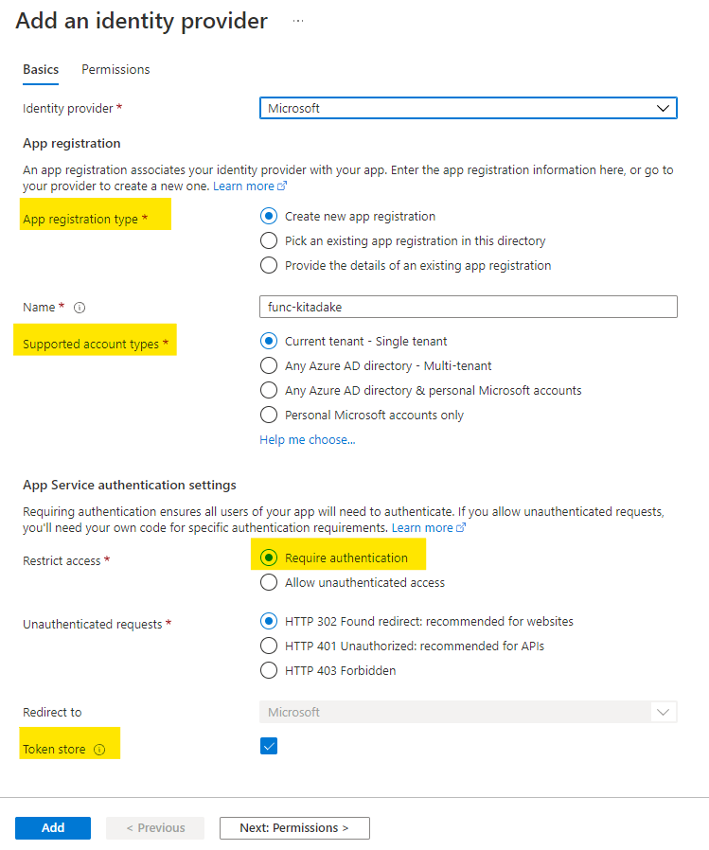Switch to the Permissions tab
This screenshot has height=850, width=709.
[x=115, y=70]
